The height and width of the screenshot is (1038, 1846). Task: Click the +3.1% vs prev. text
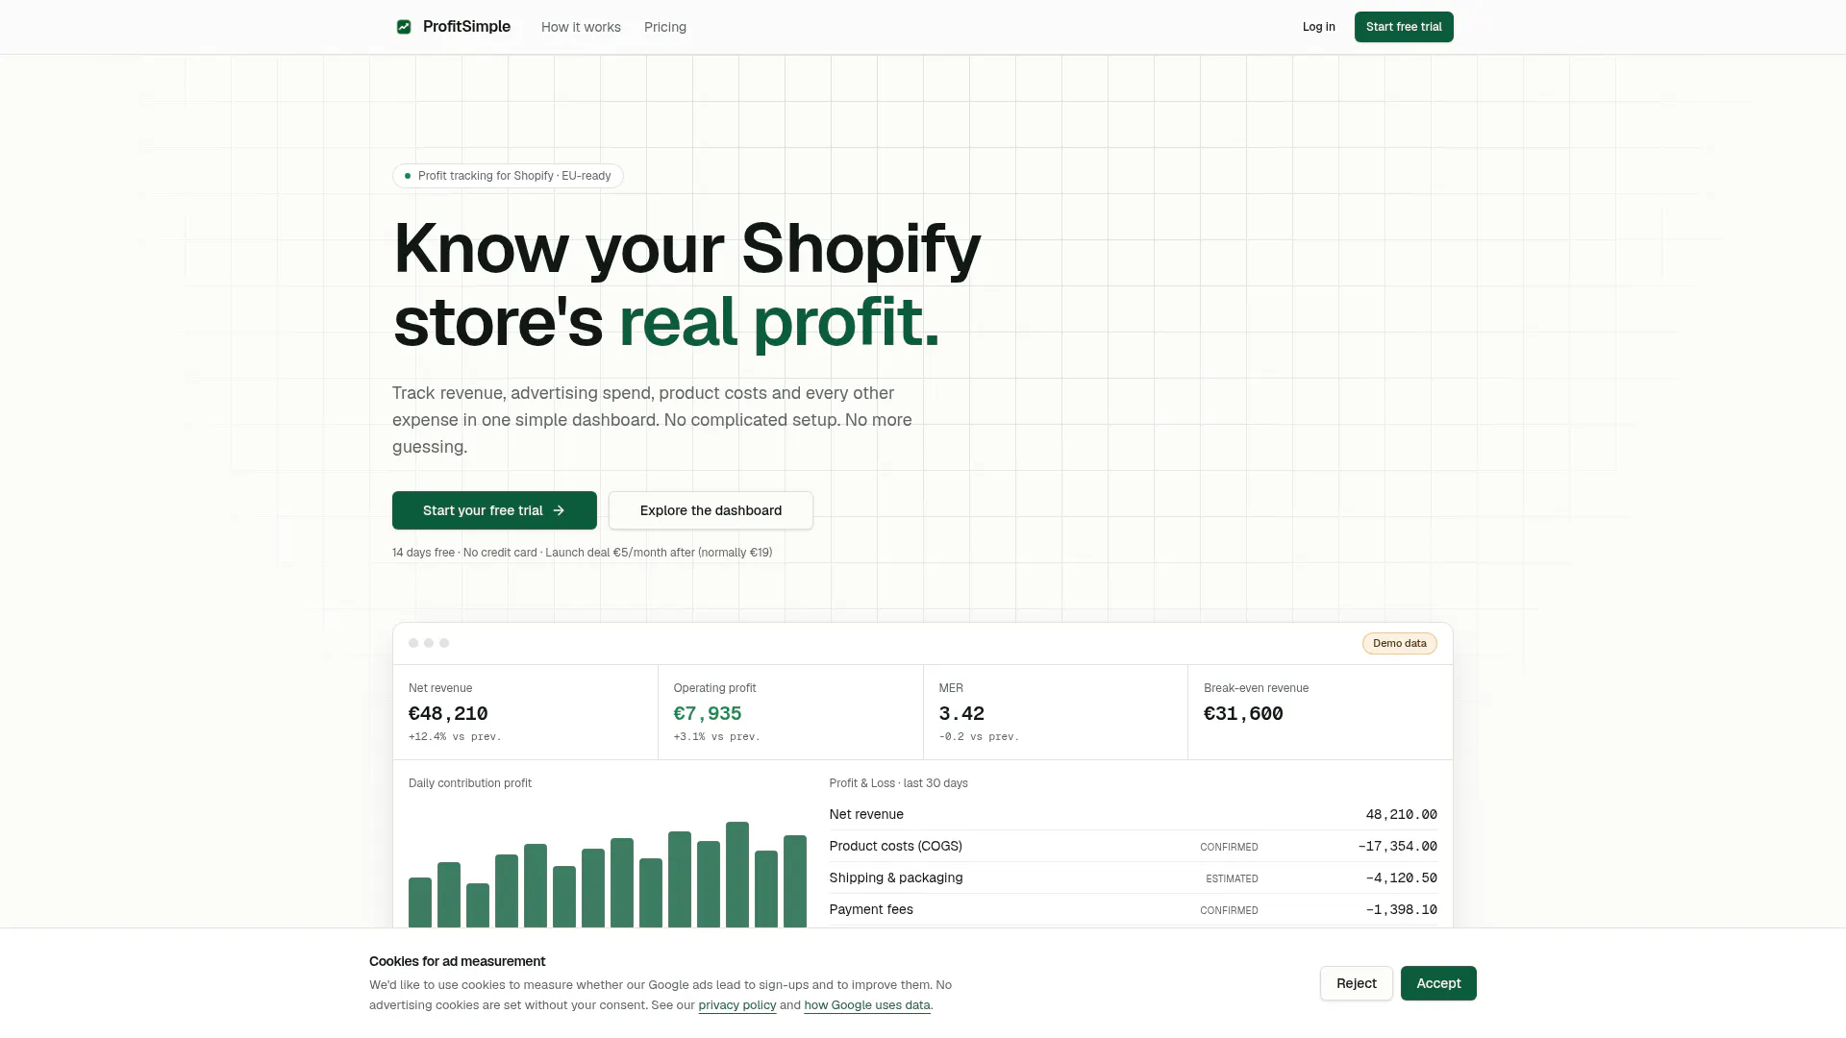tap(716, 736)
